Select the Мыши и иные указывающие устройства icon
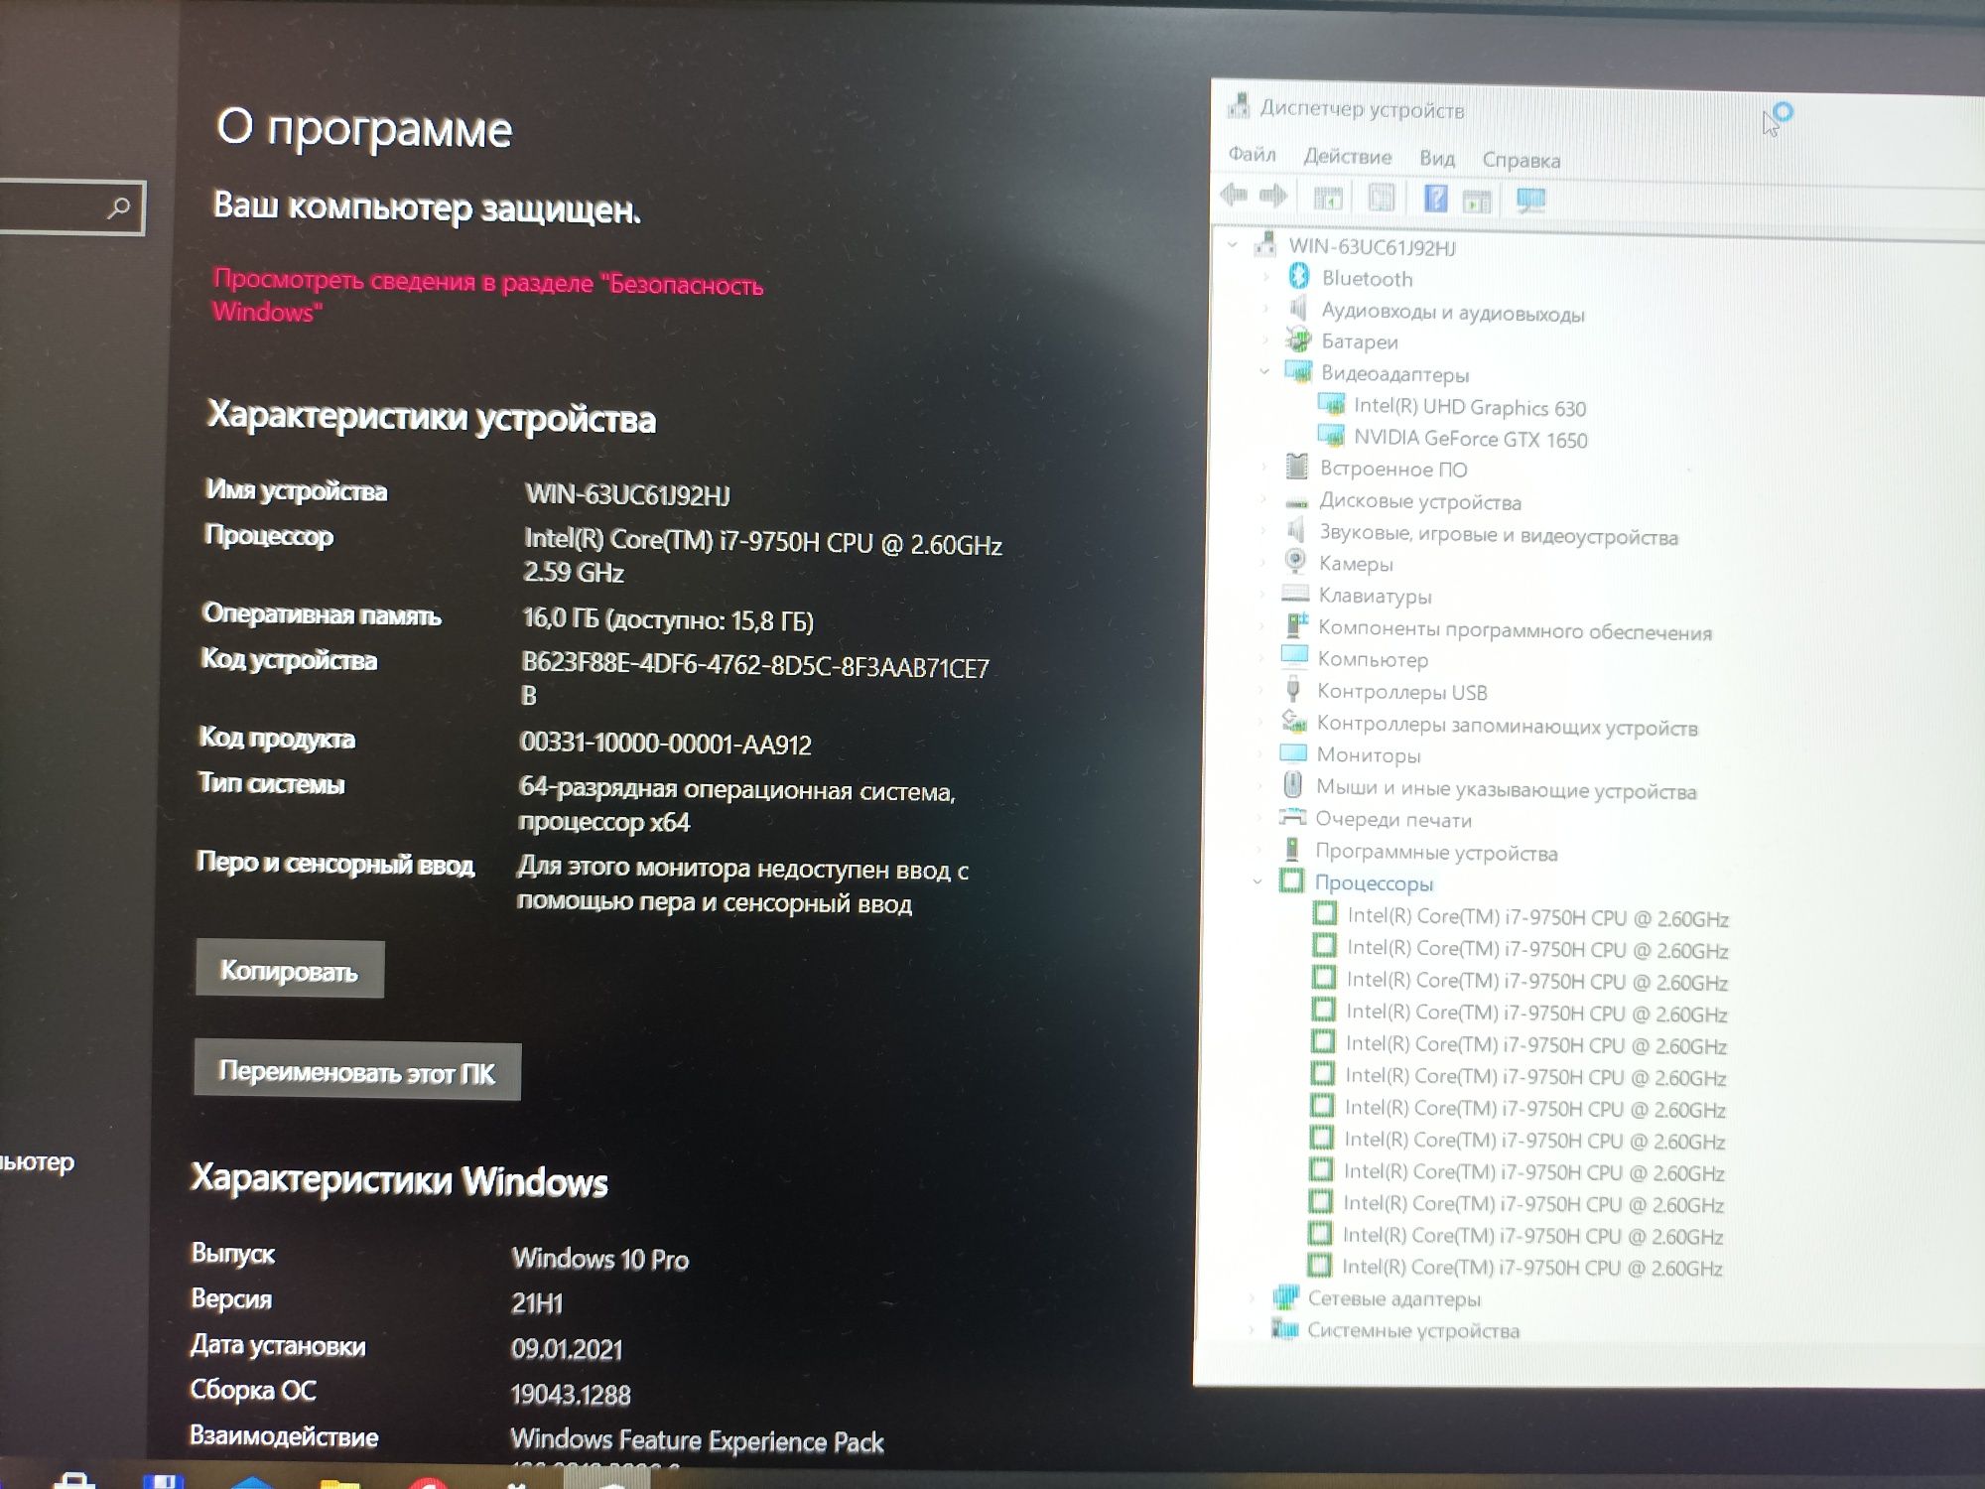This screenshot has width=1985, height=1489. pyautogui.click(x=1292, y=785)
